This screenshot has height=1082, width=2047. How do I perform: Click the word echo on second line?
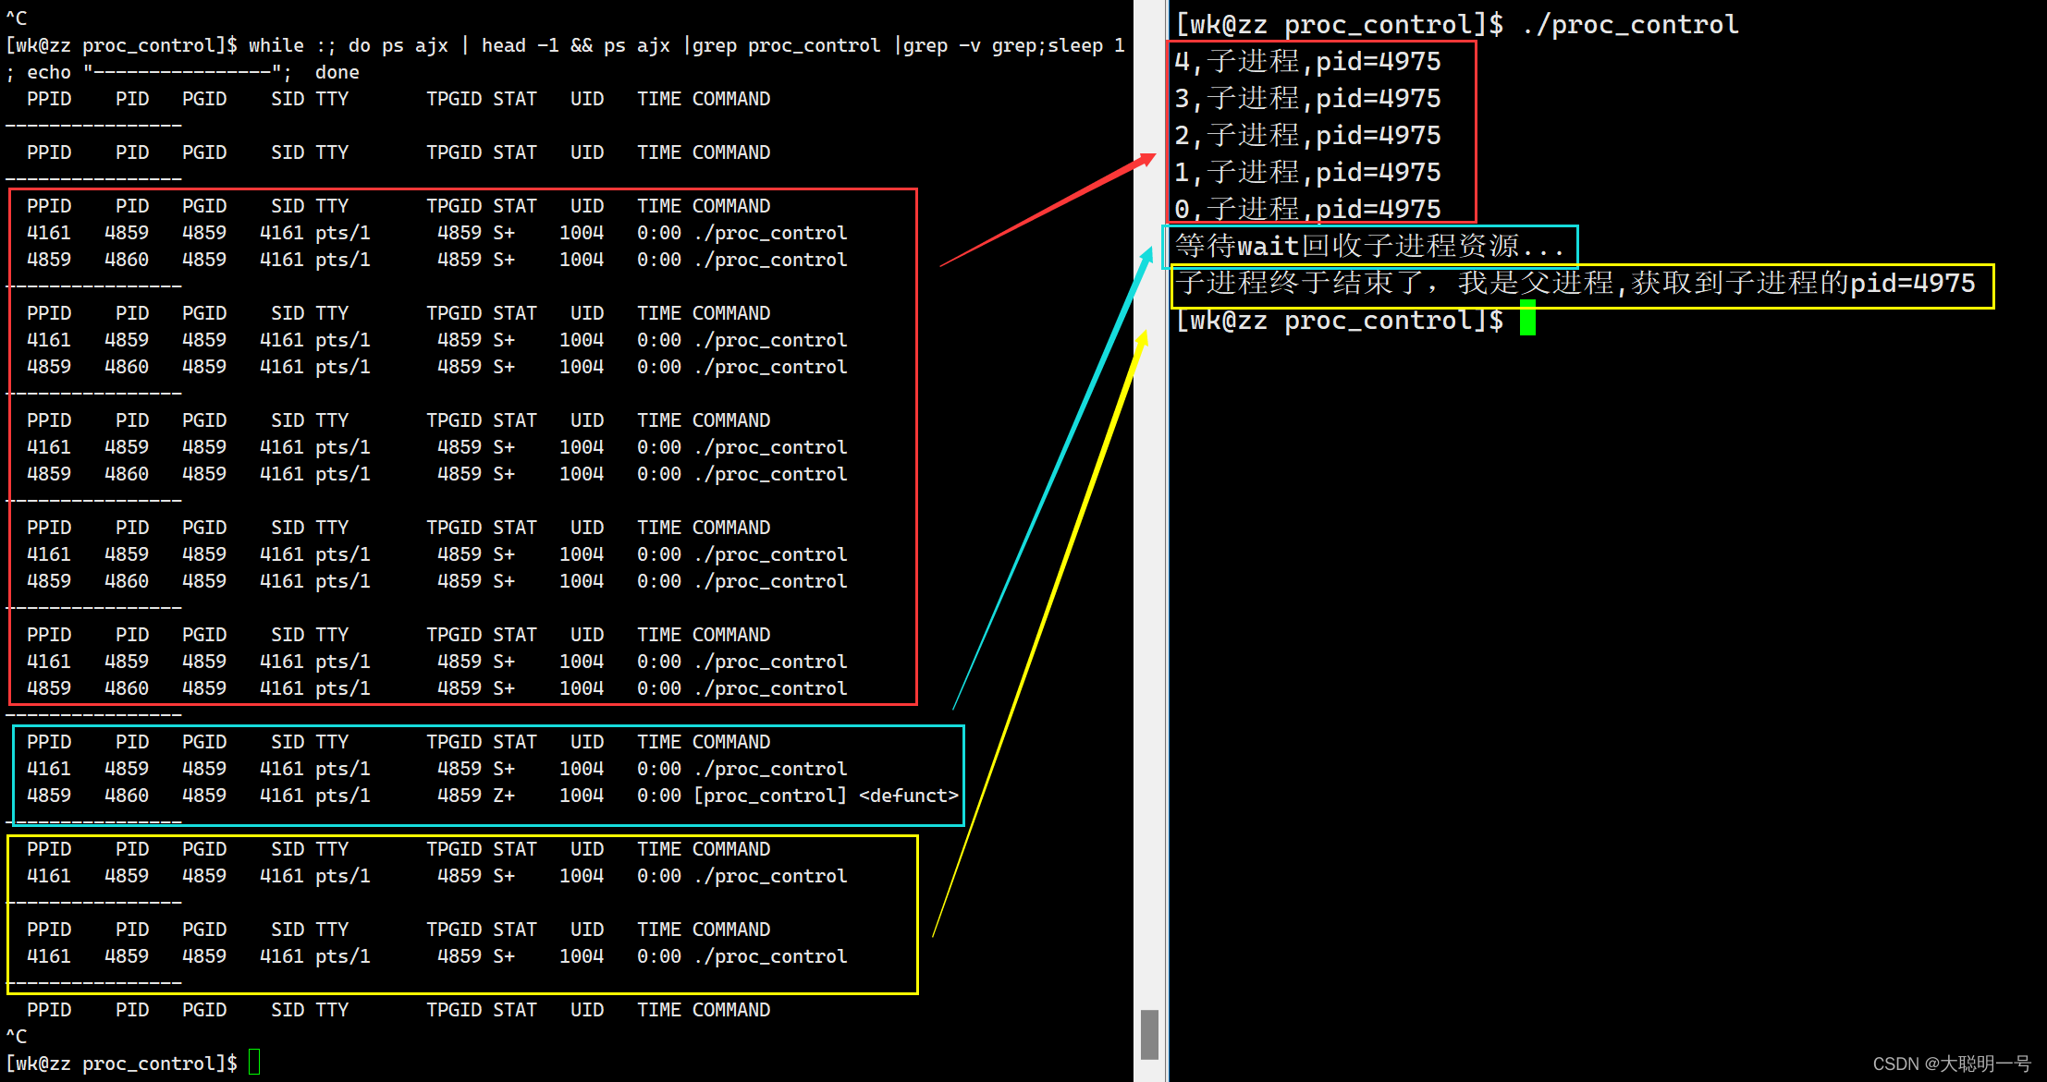click(48, 72)
